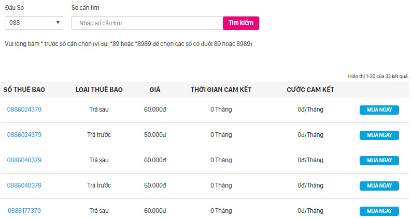
Task: Open 0886040379 link in Trả sau row
Action: pos(24,160)
